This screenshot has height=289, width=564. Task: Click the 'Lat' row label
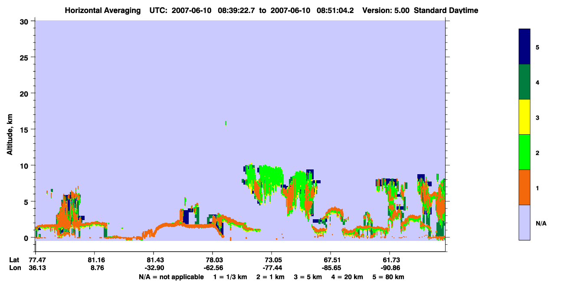[14, 260]
